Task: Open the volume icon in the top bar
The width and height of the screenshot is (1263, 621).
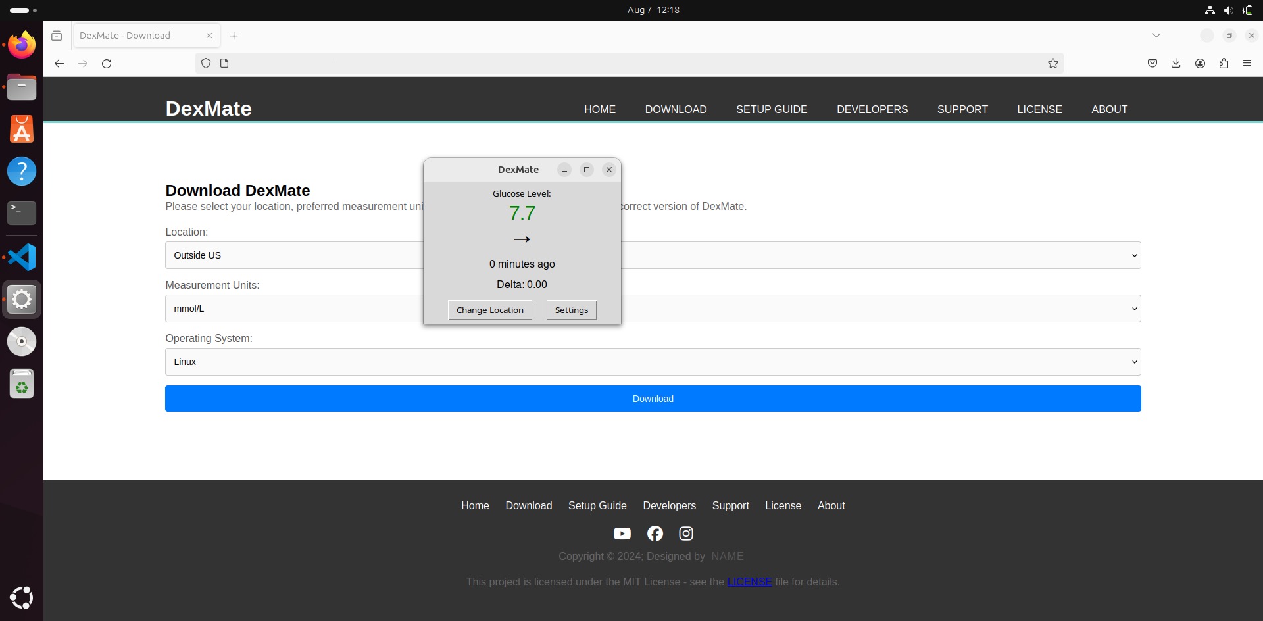Action: pos(1228,10)
